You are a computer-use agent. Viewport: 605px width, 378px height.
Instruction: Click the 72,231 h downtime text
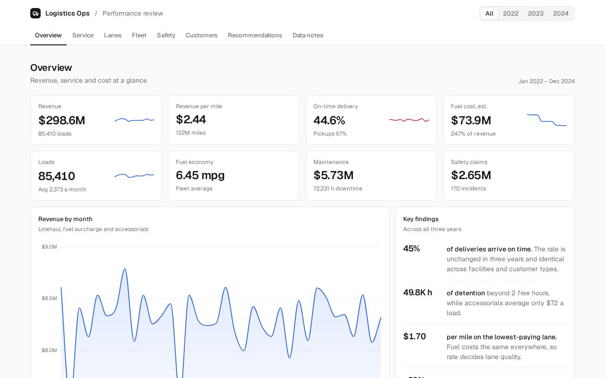point(338,189)
